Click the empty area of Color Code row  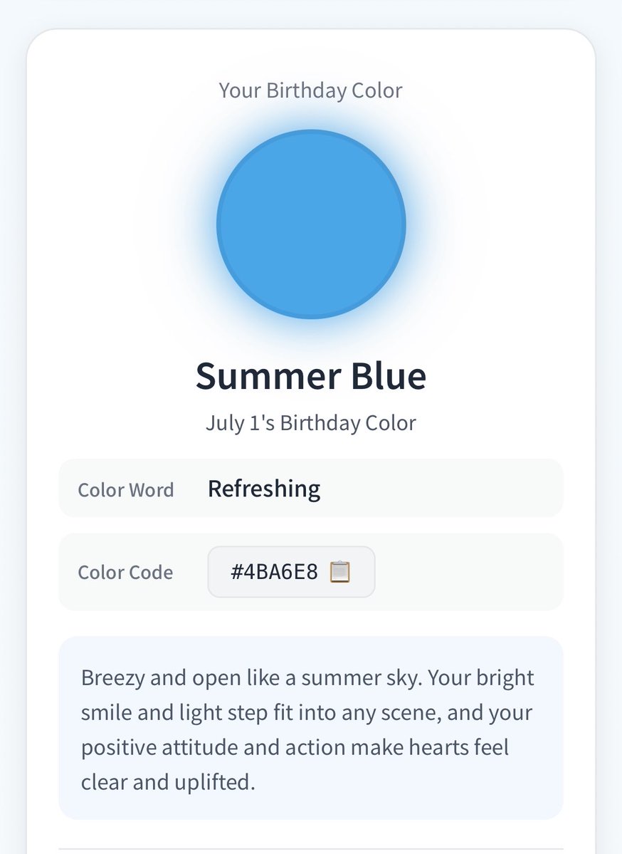(x=468, y=572)
